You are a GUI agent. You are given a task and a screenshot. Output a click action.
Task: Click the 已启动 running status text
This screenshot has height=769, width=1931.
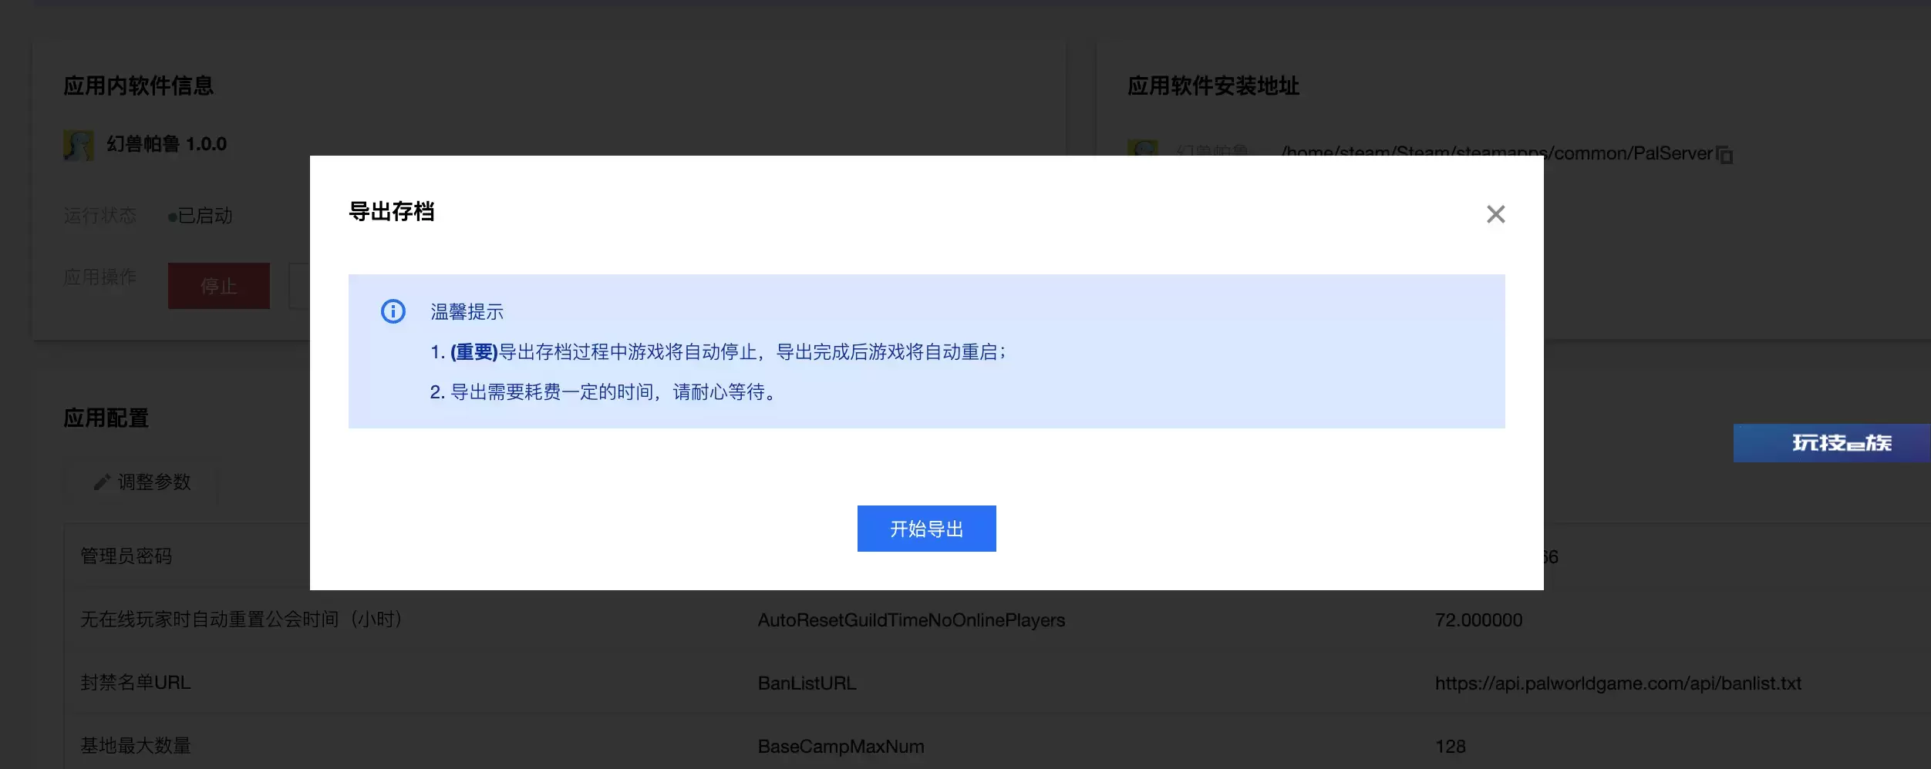click(x=205, y=216)
